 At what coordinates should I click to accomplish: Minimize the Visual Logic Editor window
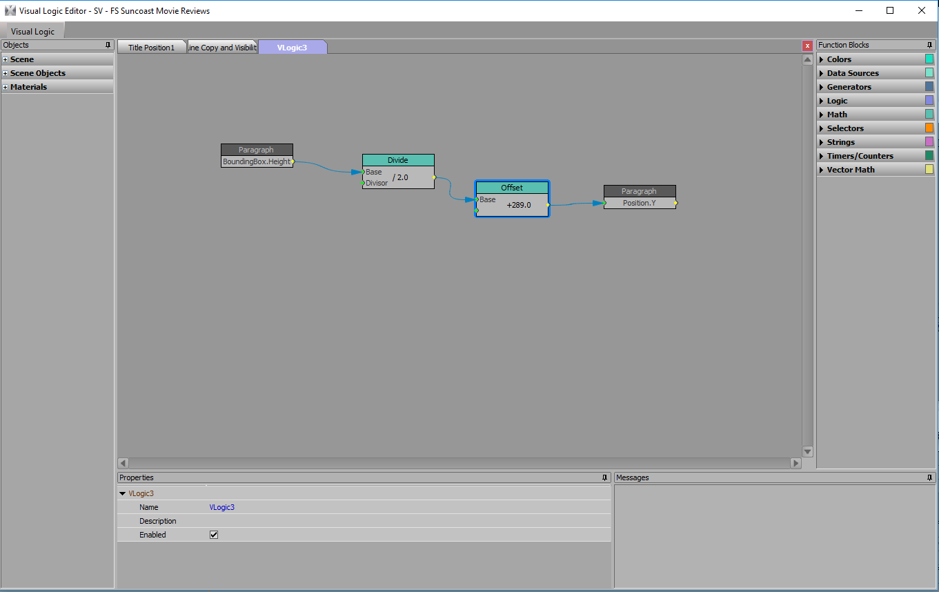coord(859,10)
